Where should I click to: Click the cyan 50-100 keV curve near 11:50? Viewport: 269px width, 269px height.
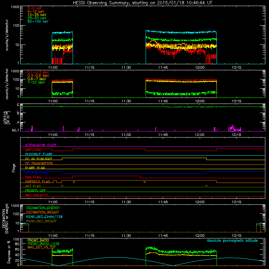click(175, 32)
